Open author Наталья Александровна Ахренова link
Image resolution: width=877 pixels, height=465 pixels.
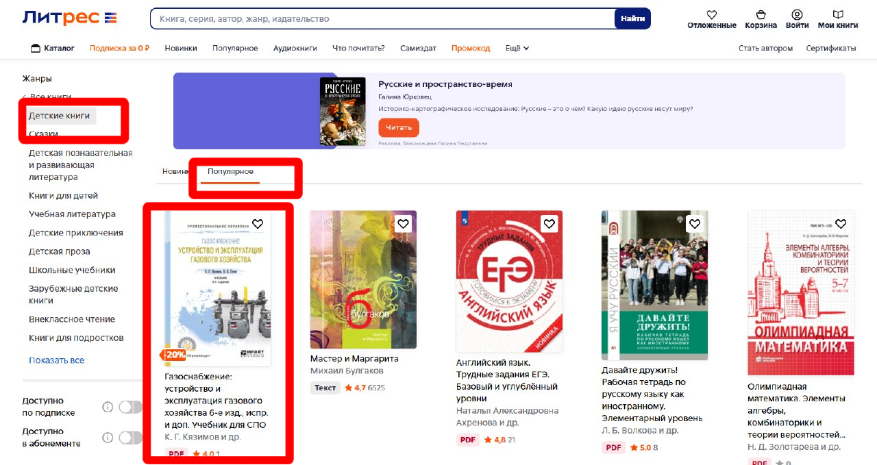coord(508,416)
